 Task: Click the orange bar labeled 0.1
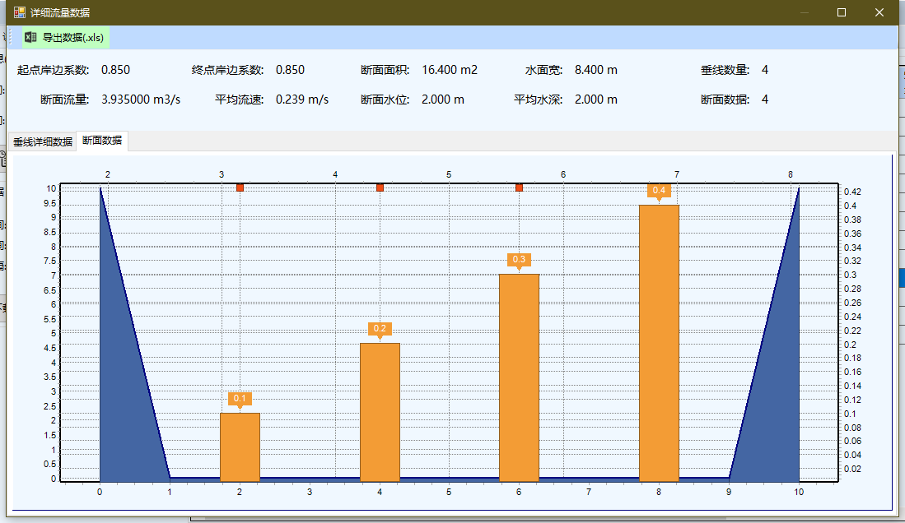coord(240,447)
